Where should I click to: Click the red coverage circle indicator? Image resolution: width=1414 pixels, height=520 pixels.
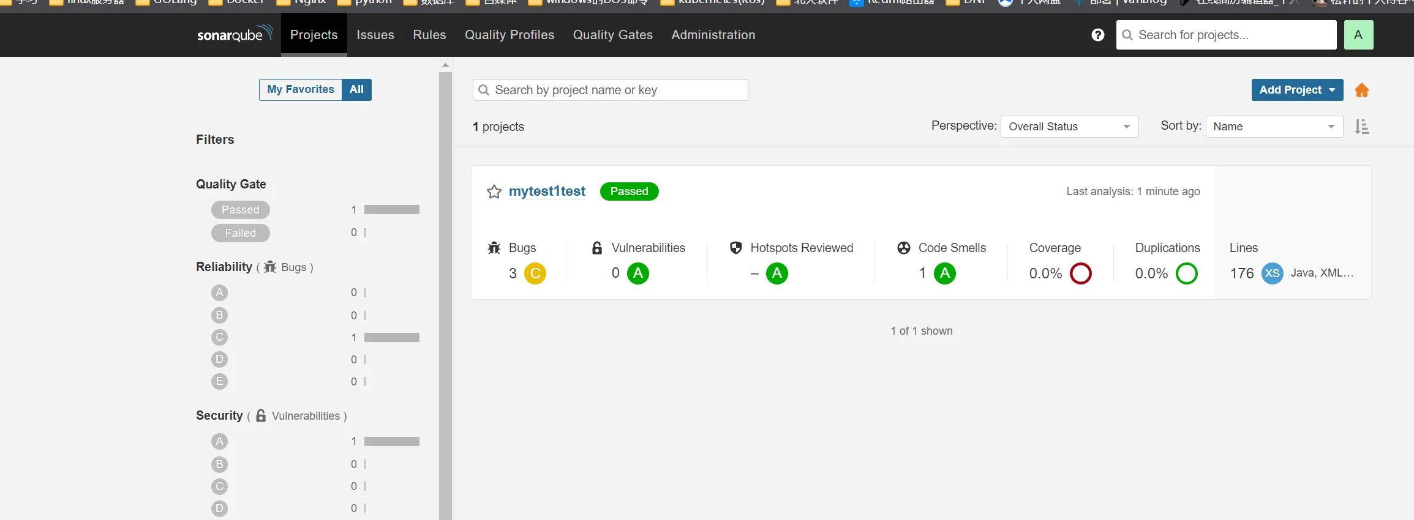(x=1080, y=273)
